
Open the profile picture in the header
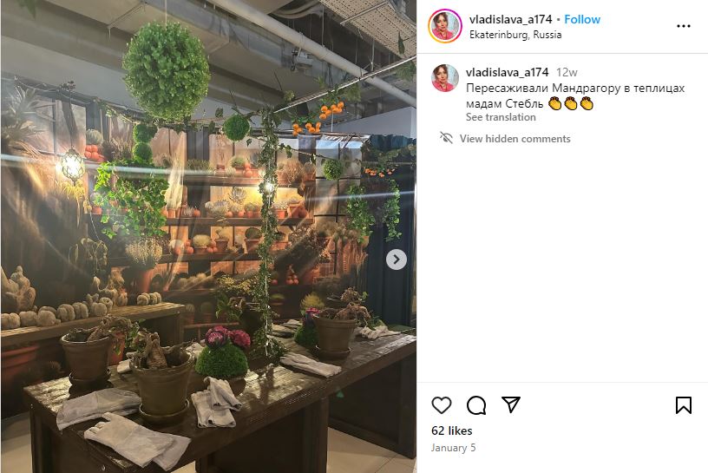(445, 26)
